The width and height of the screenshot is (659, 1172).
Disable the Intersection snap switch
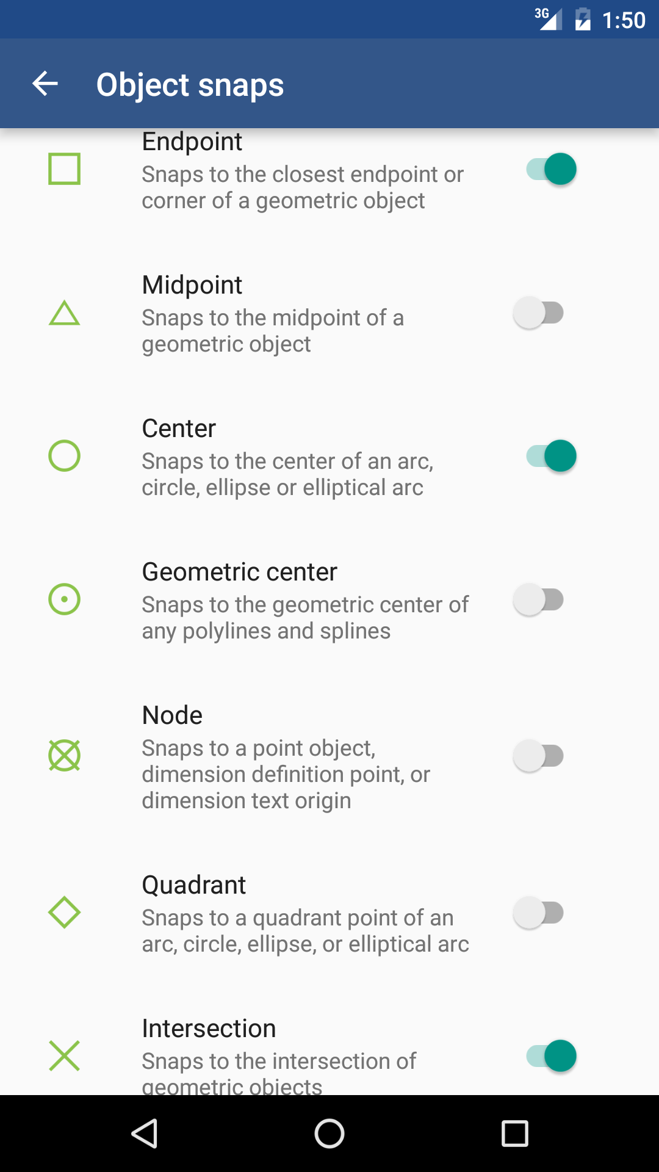click(x=551, y=1056)
